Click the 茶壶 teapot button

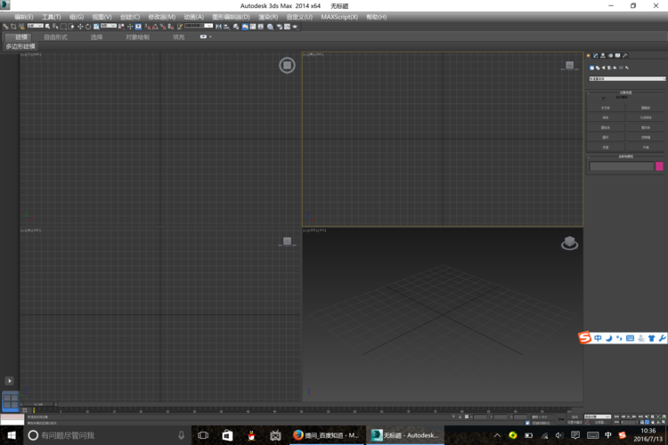(606, 147)
